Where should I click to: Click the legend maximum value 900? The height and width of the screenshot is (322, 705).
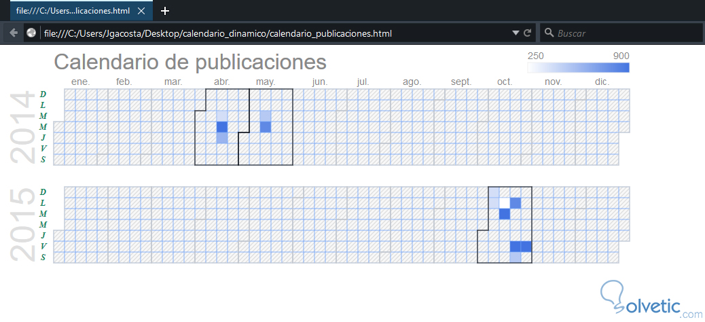(621, 56)
